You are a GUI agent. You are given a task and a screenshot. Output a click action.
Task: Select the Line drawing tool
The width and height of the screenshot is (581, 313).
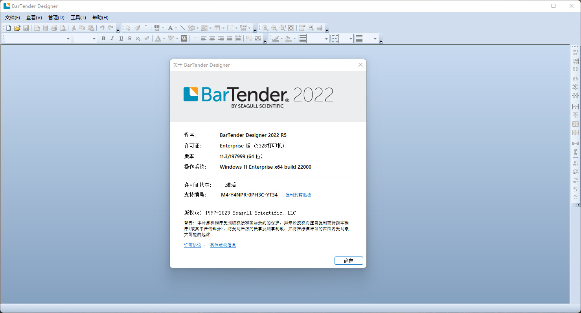[182, 28]
